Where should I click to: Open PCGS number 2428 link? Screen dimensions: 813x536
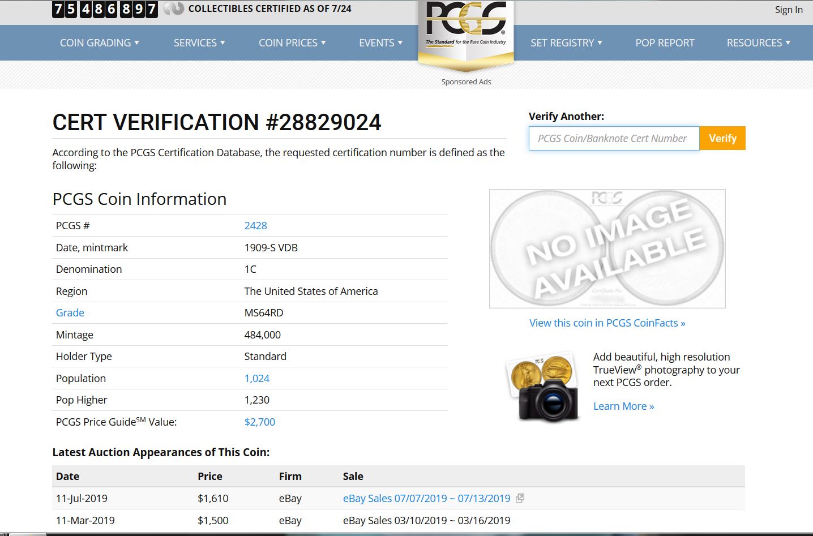click(x=255, y=226)
